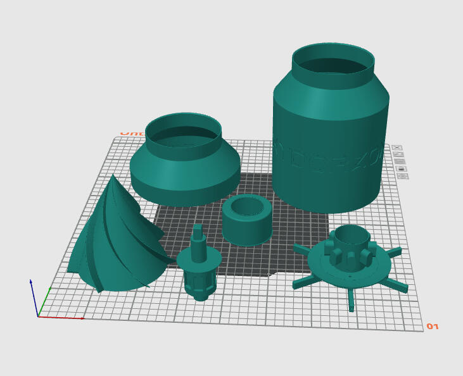Click the middle plate icon in the side column
This screenshot has height=376, width=463.
(x=400, y=161)
